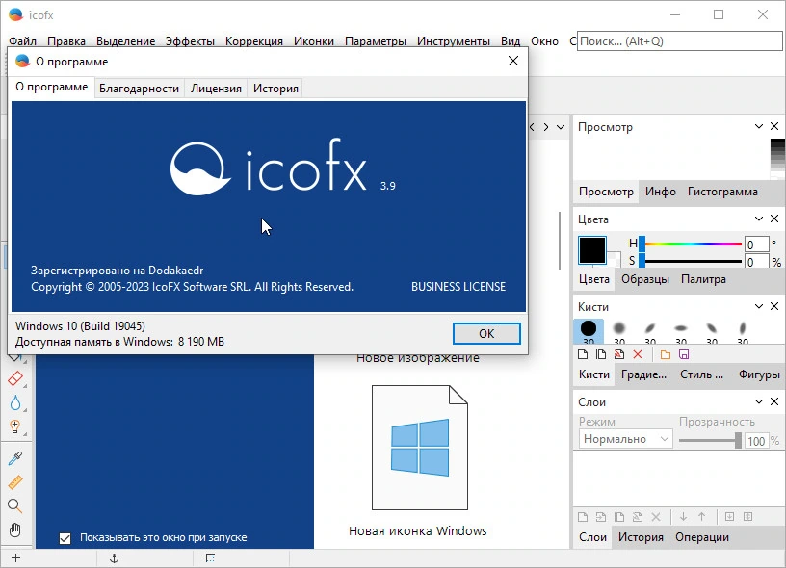This screenshot has height=568, width=786.
Task: Select the Eraser tool in left toolbar
Action: click(15, 378)
